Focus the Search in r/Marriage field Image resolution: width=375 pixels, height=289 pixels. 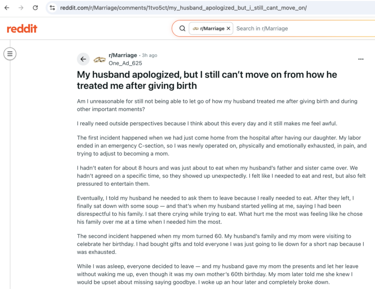pyautogui.click(x=304, y=29)
